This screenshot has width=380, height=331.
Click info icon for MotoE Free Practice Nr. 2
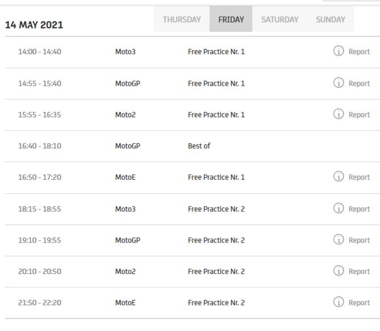click(338, 302)
